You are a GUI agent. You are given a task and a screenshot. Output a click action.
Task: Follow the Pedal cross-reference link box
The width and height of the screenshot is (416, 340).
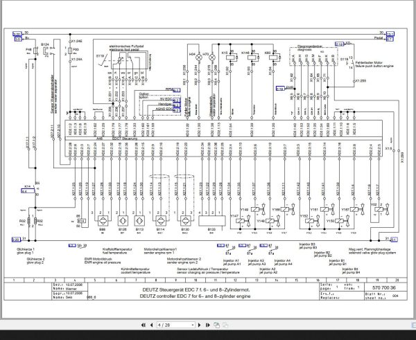[x=390, y=39]
